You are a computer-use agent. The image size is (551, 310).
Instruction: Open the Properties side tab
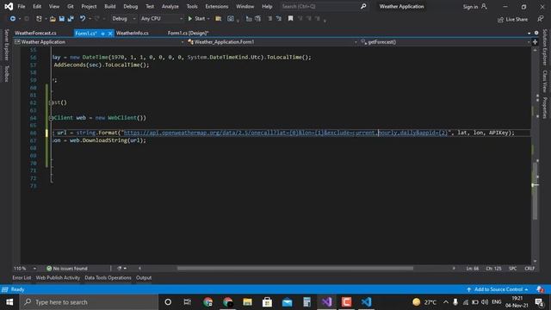545,108
